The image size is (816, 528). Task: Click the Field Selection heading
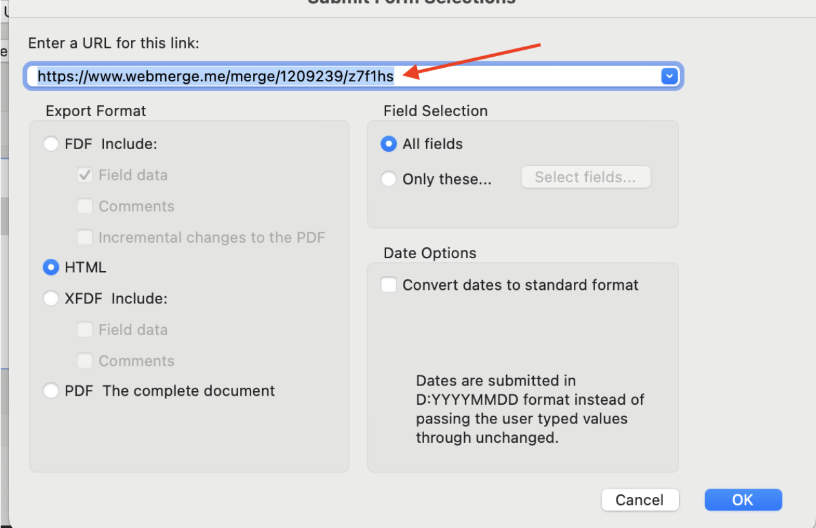436,111
